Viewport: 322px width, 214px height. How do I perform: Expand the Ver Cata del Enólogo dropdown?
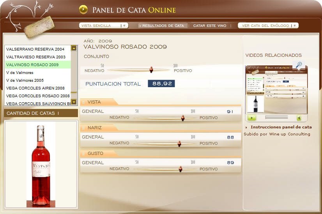click(x=268, y=26)
